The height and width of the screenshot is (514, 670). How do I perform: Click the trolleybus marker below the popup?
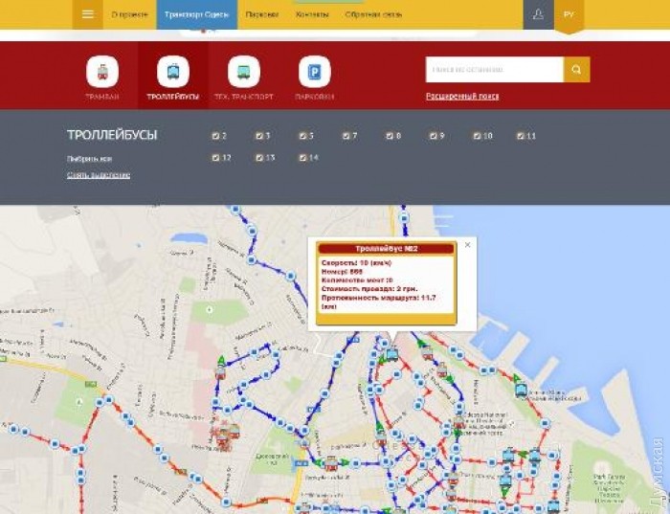click(x=391, y=353)
